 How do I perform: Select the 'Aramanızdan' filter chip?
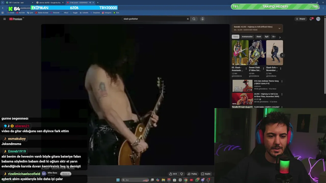click(247, 37)
